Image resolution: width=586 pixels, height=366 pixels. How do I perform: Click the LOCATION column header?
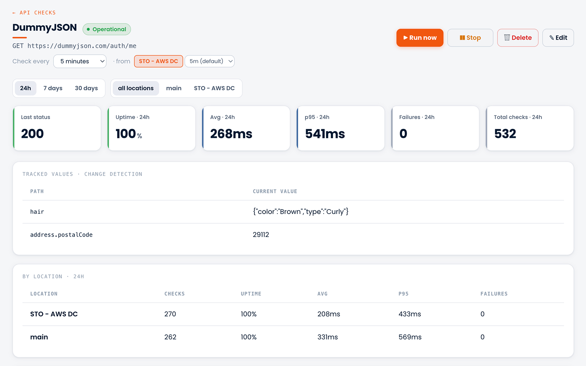(x=44, y=294)
